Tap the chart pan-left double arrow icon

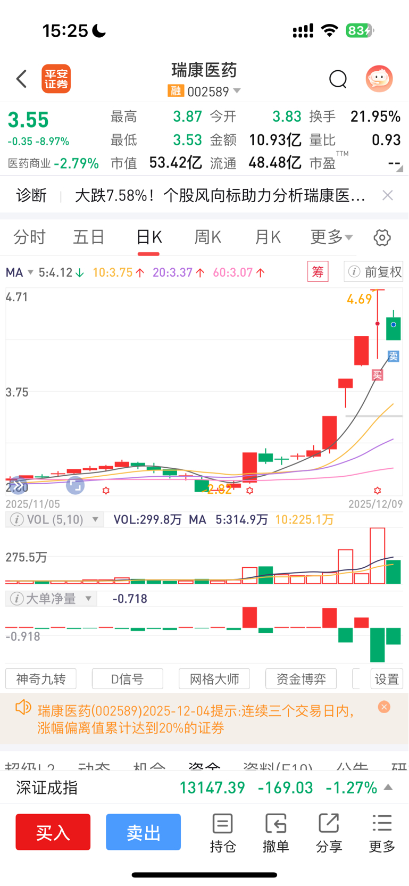[17, 485]
